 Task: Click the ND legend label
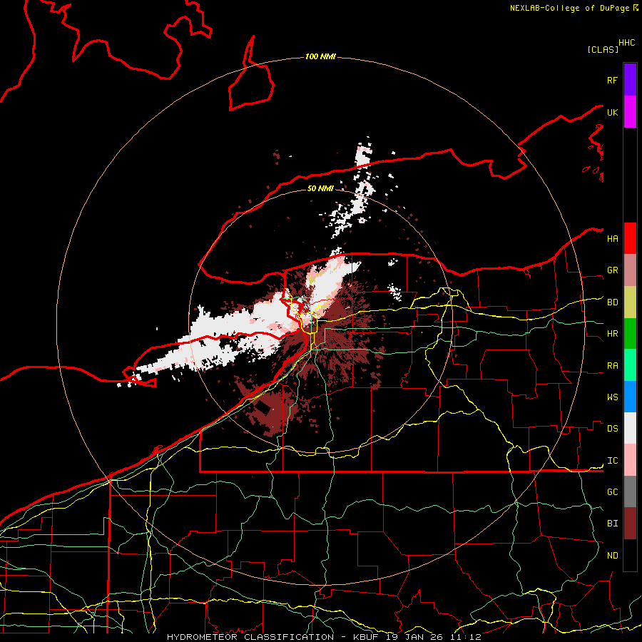pos(612,556)
